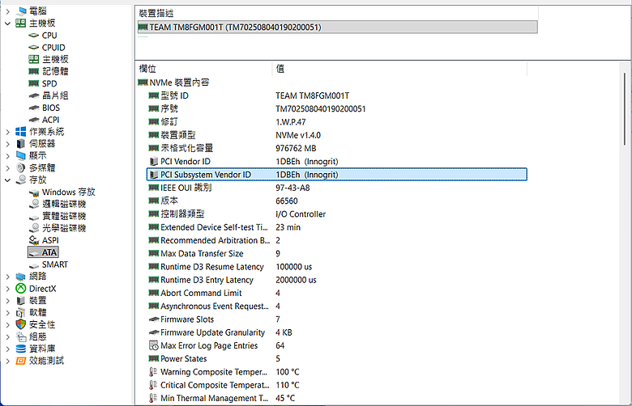Screen dimensions: 632x406
Task: Select the 資料庫 database icon
Action: (x=21, y=349)
